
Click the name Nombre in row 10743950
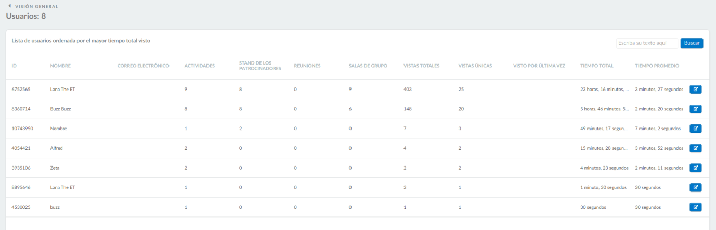[58, 129]
